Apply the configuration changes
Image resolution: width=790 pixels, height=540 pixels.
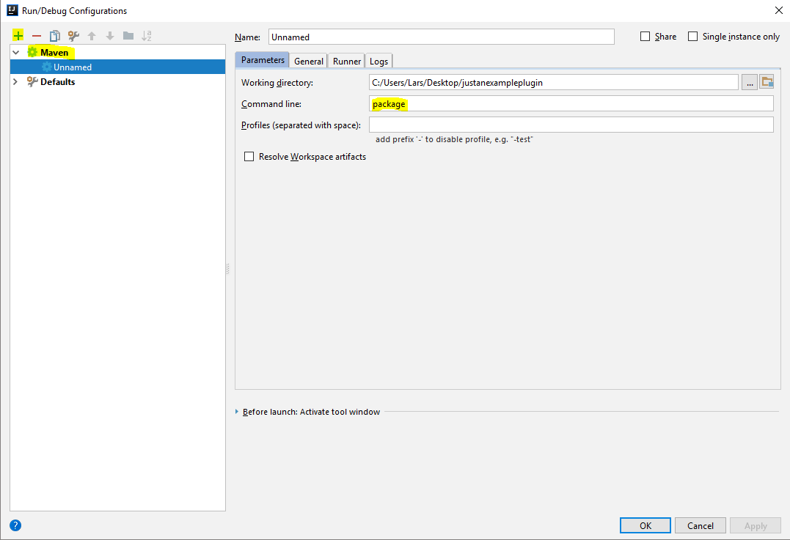pos(755,525)
